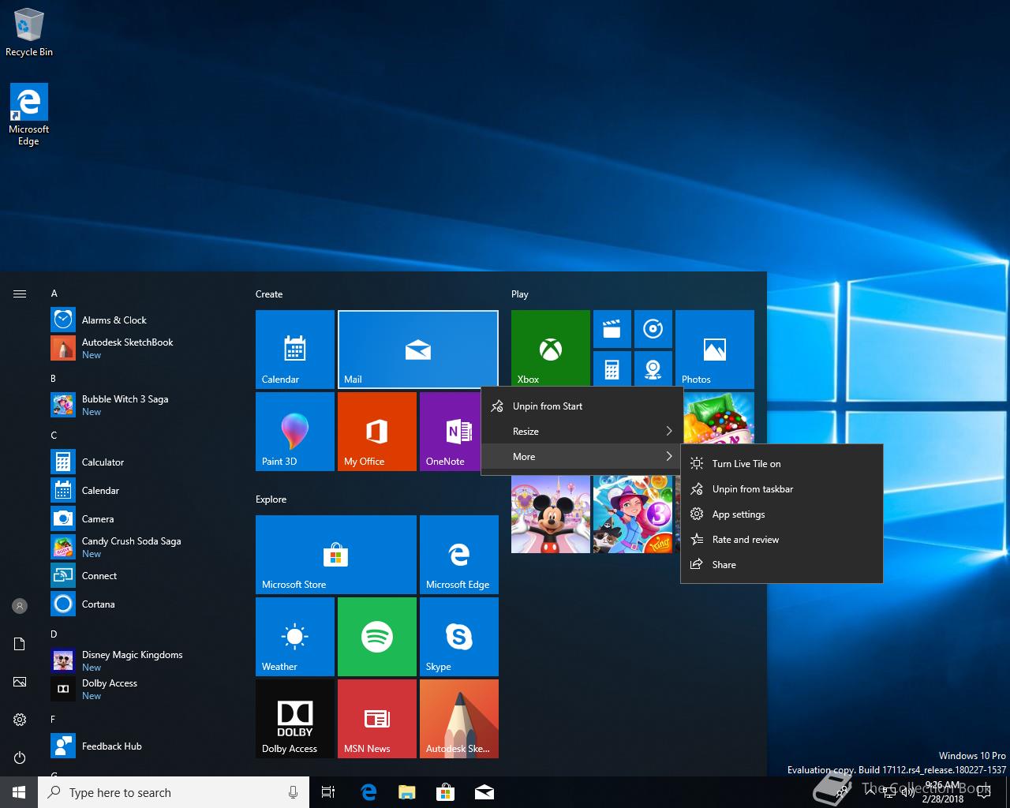The width and height of the screenshot is (1010, 808).
Task: Click the letter C group header
Action: pos(54,436)
